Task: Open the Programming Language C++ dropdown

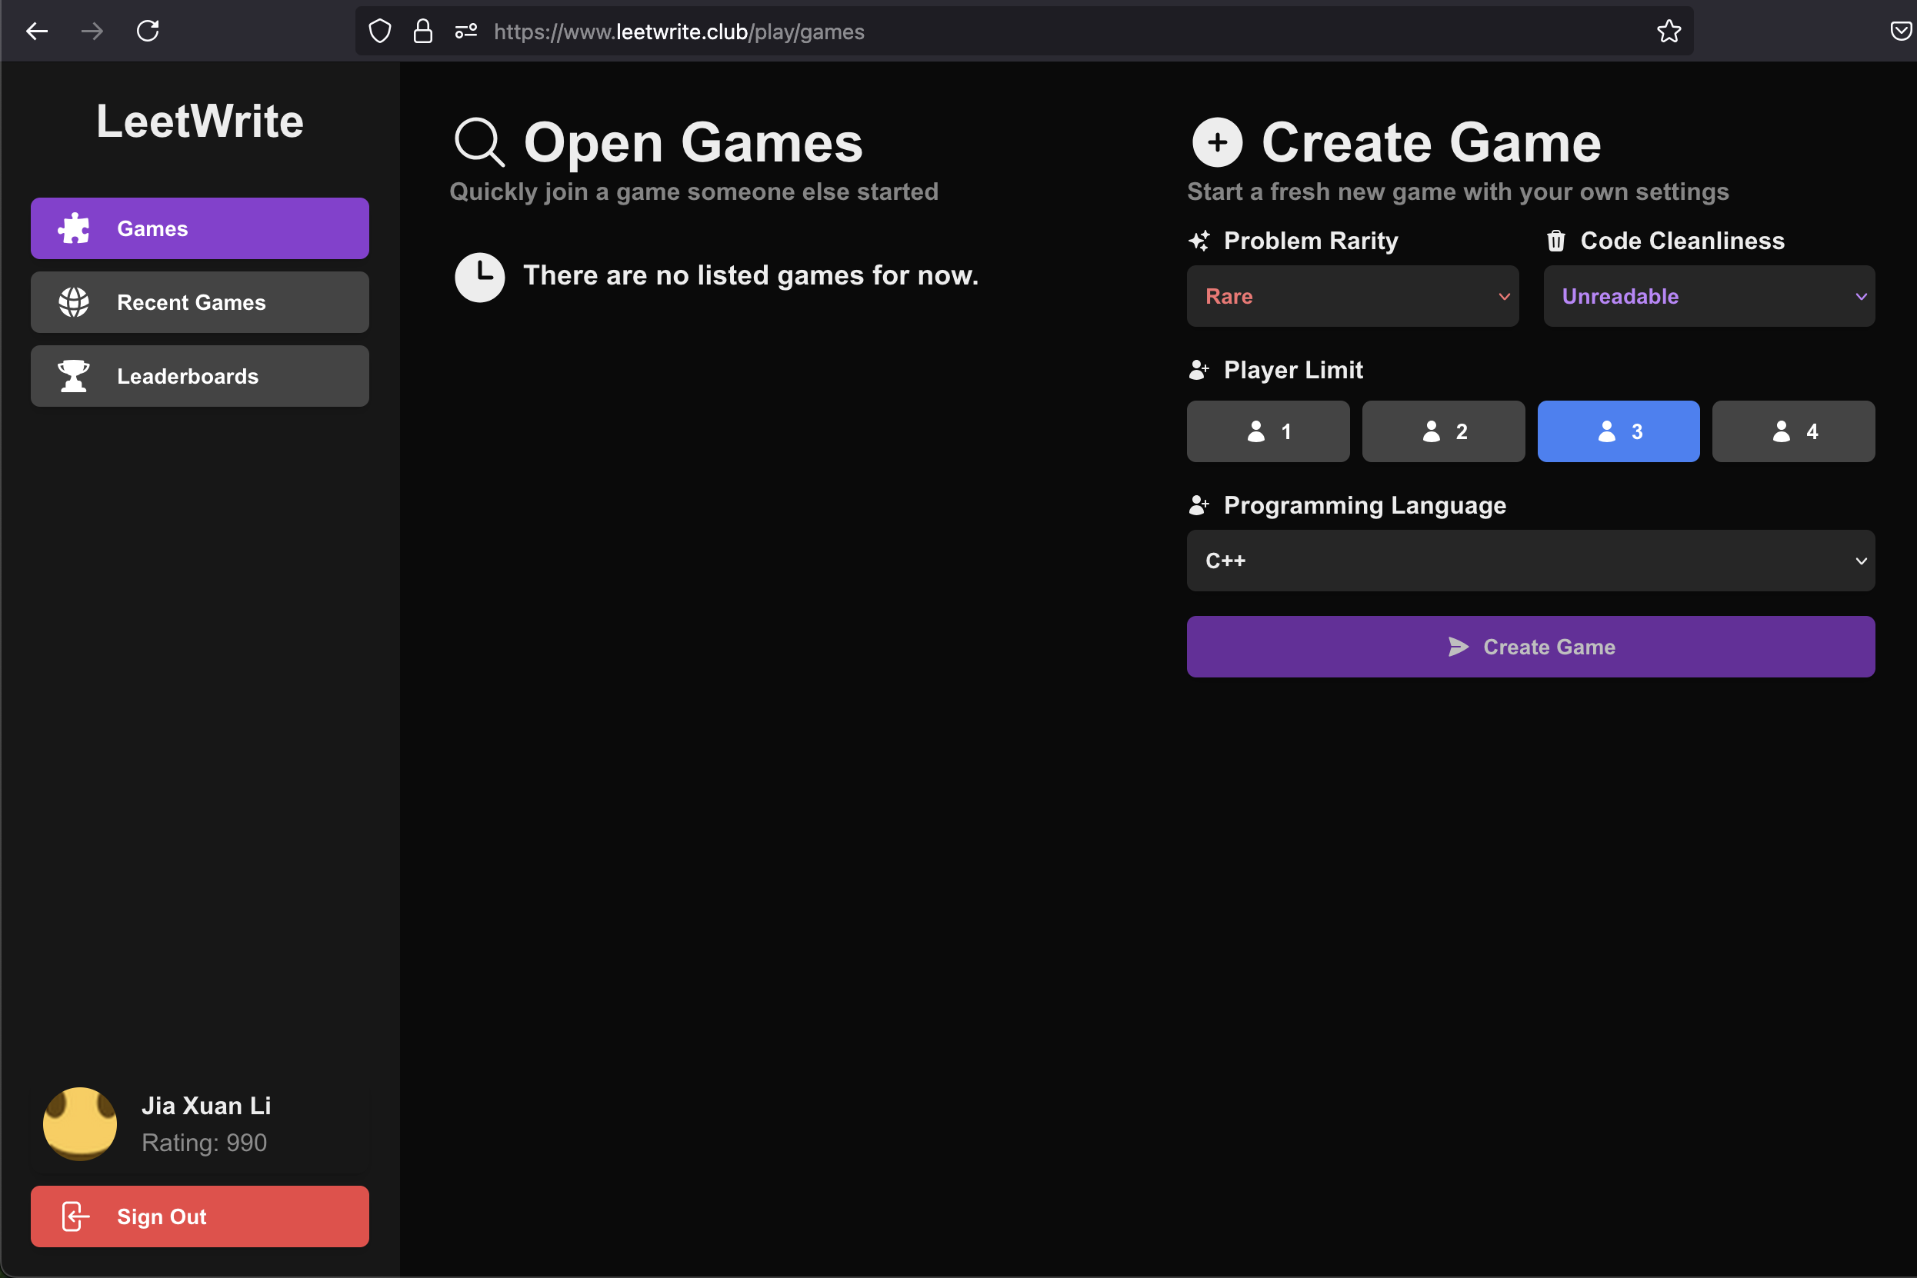Action: (1530, 561)
